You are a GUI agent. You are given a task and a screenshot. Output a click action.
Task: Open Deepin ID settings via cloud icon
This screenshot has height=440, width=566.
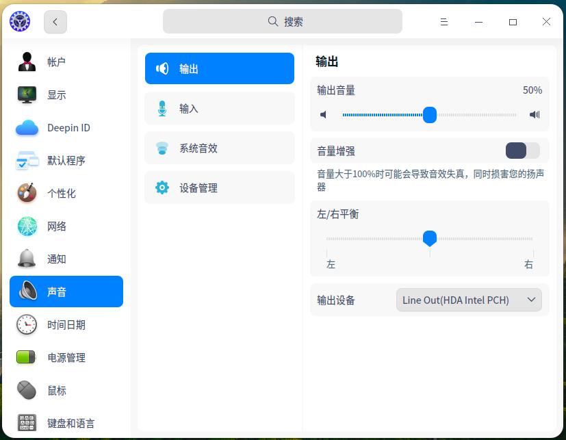[26, 127]
